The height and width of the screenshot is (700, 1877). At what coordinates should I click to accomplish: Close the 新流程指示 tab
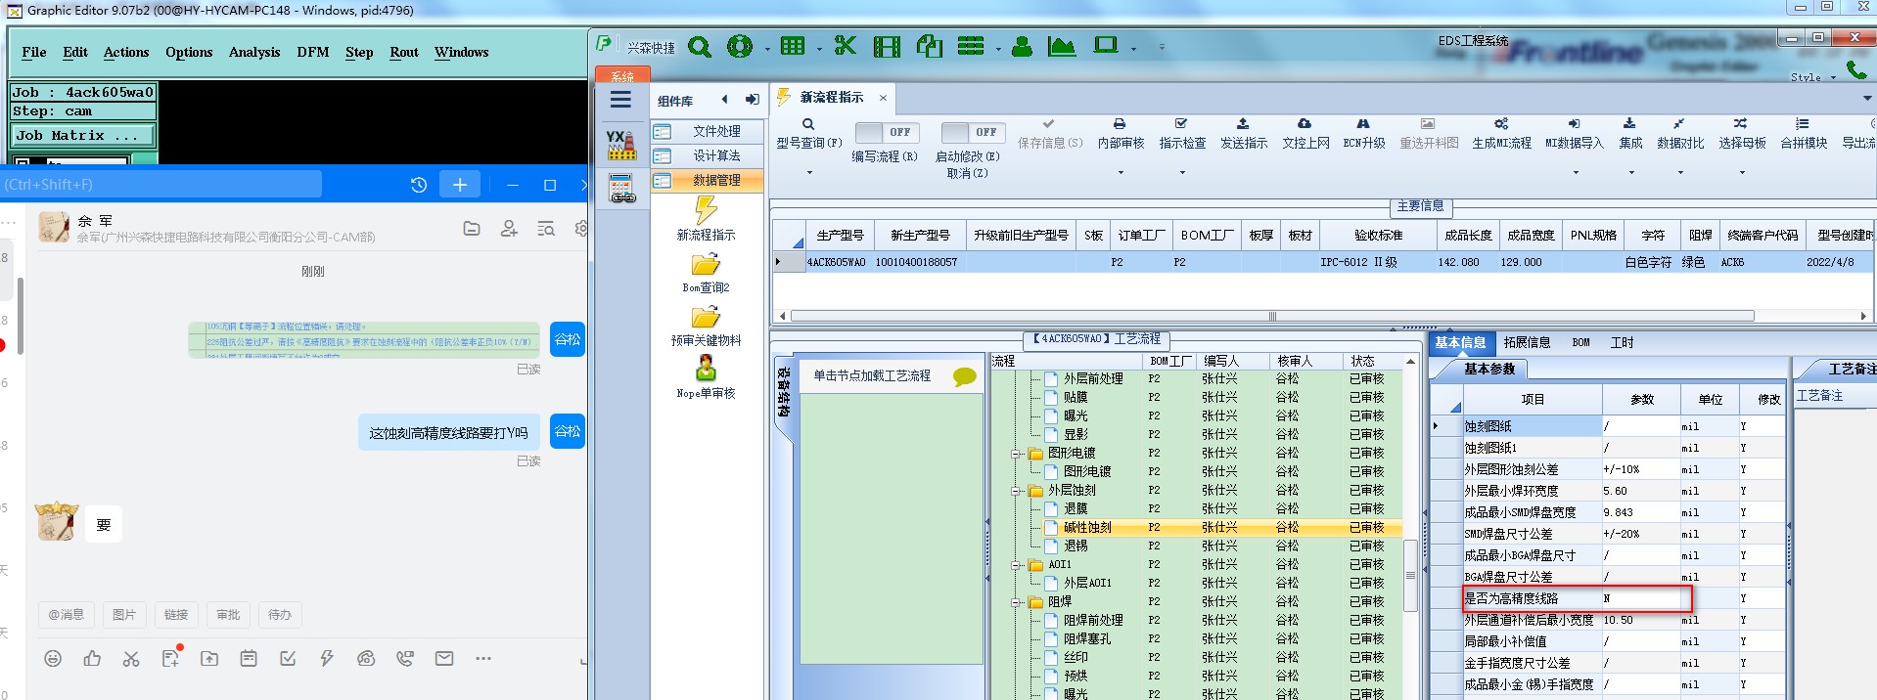883,98
